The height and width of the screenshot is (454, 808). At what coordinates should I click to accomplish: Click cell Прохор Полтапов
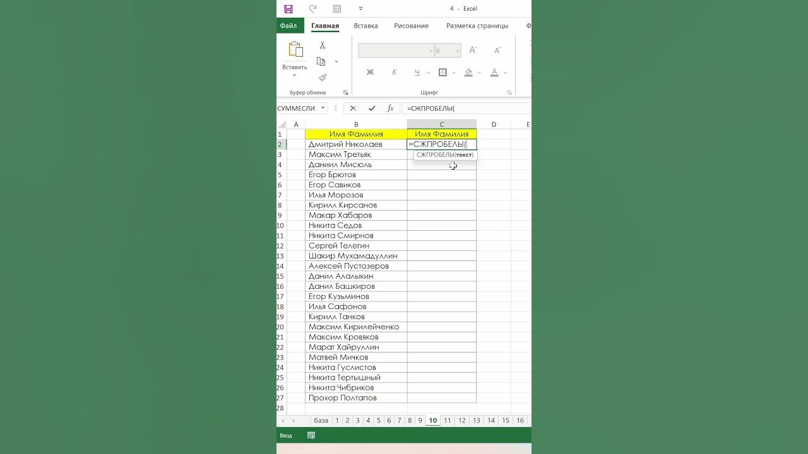(356, 398)
